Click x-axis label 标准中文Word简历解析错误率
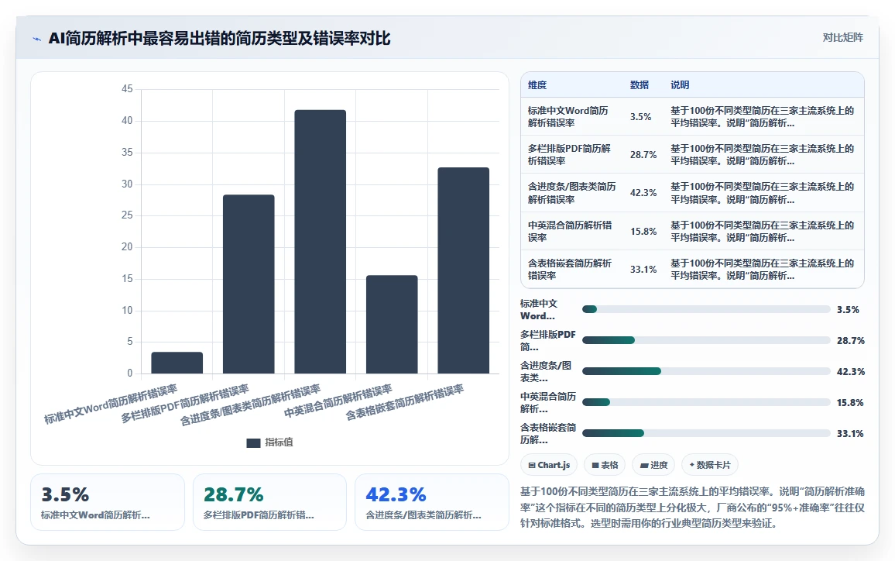The image size is (895, 561). tap(111, 404)
